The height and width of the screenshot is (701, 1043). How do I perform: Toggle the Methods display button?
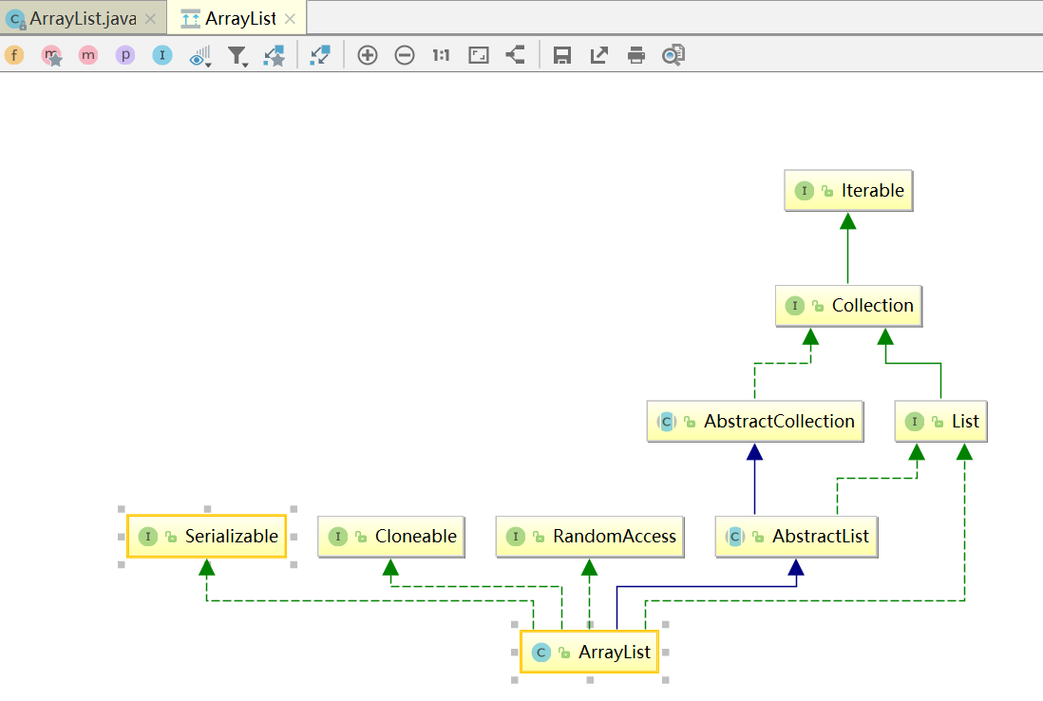pyautogui.click(x=87, y=55)
